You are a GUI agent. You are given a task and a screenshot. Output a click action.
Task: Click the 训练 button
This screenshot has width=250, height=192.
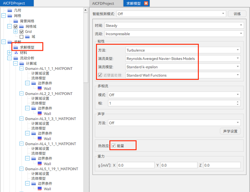(x=237, y=14)
